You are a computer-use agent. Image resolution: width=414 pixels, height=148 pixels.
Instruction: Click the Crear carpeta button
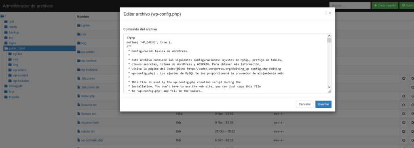tap(385, 6)
